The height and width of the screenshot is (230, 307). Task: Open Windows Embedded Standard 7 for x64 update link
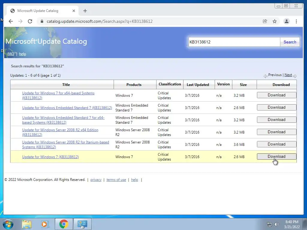click(x=63, y=120)
